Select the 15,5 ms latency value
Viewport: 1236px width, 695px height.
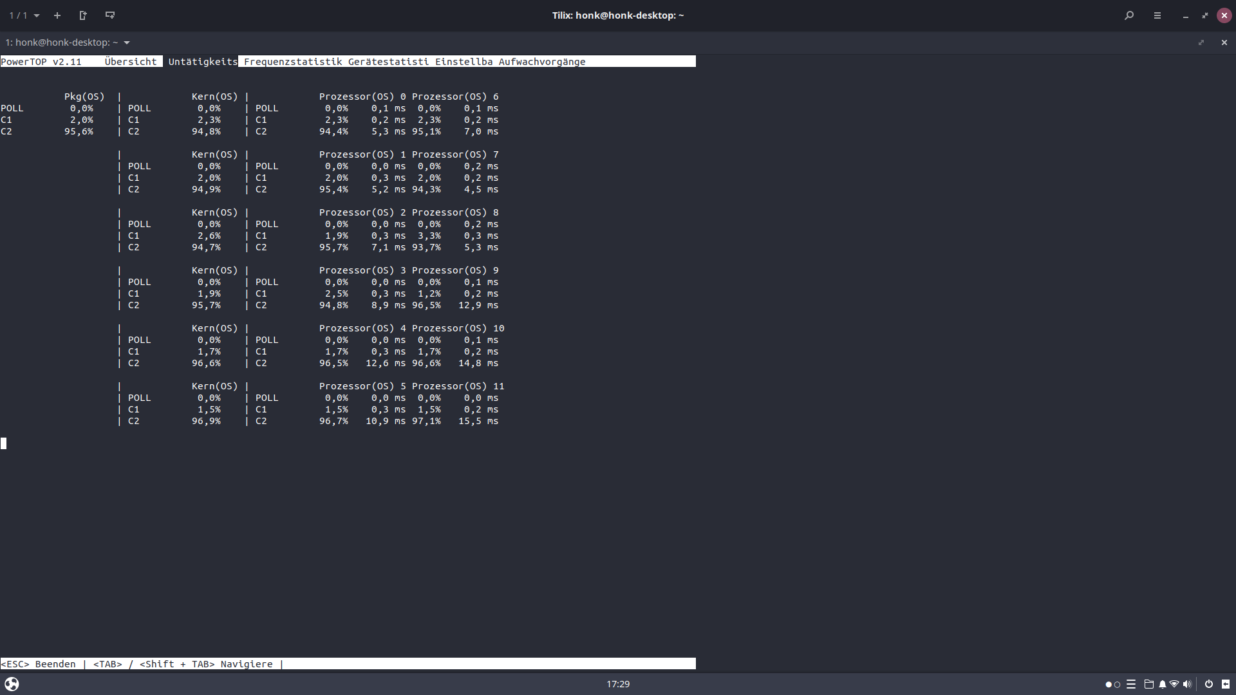(478, 421)
